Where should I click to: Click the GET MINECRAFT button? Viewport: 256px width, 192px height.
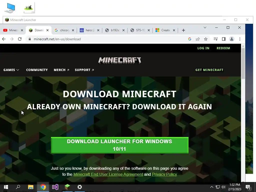click(209, 70)
